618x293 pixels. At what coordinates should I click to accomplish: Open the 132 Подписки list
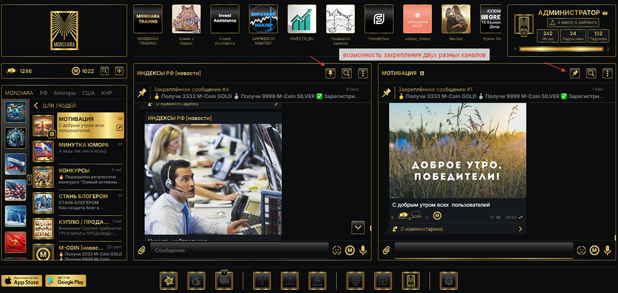[598, 36]
